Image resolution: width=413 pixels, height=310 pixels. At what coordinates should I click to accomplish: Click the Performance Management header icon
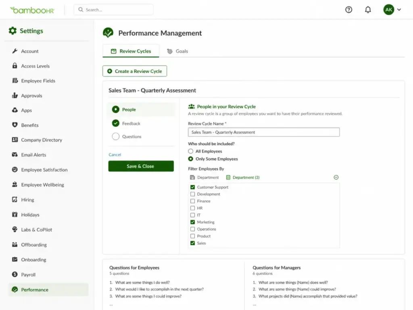click(x=108, y=33)
